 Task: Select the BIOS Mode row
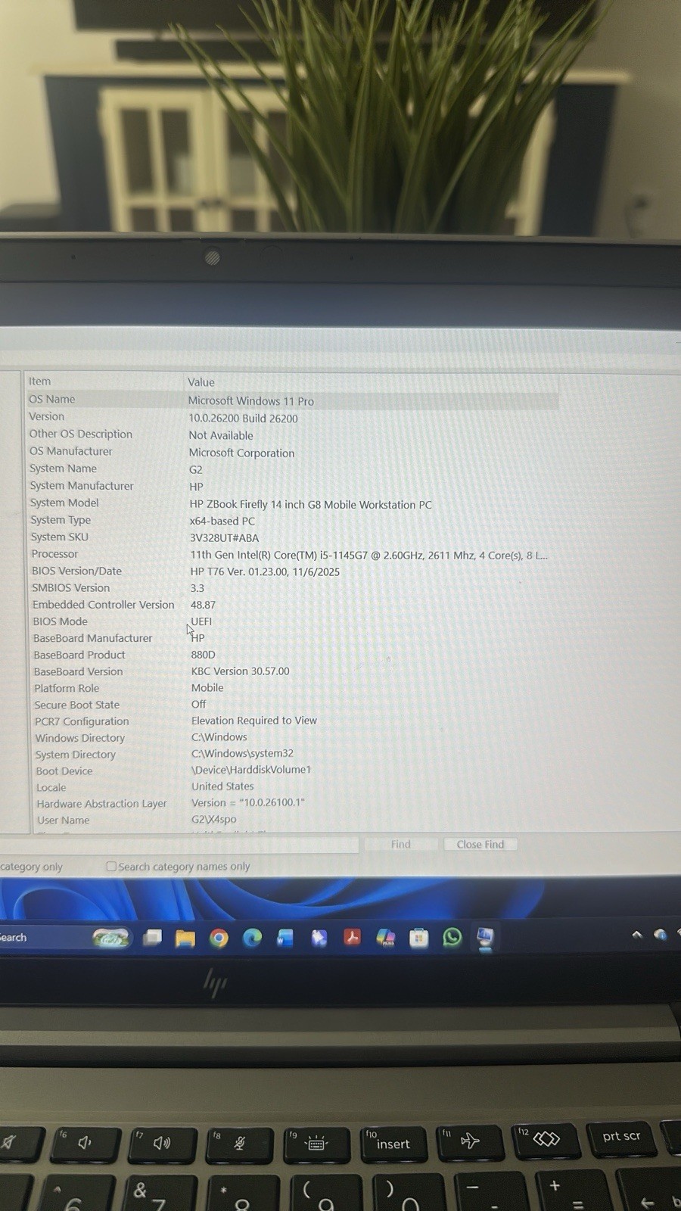pos(292,621)
